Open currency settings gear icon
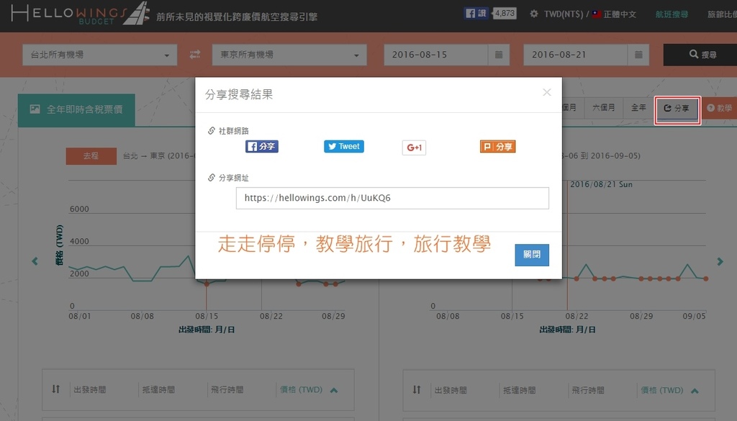Image resolution: width=737 pixels, height=421 pixels. (534, 14)
